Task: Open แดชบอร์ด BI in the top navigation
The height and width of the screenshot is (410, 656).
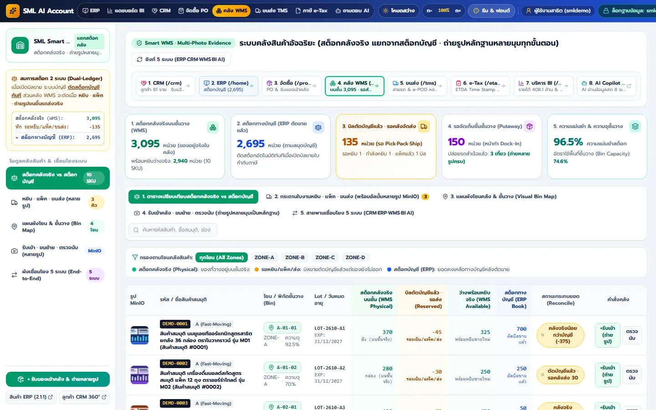Action: [x=126, y=10]
